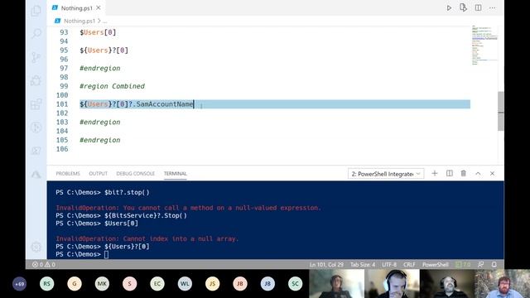Click the 'Cannot index into a null array' error
Screen dimensions: 530x298
pyautogui.click(x=147, y=239)
